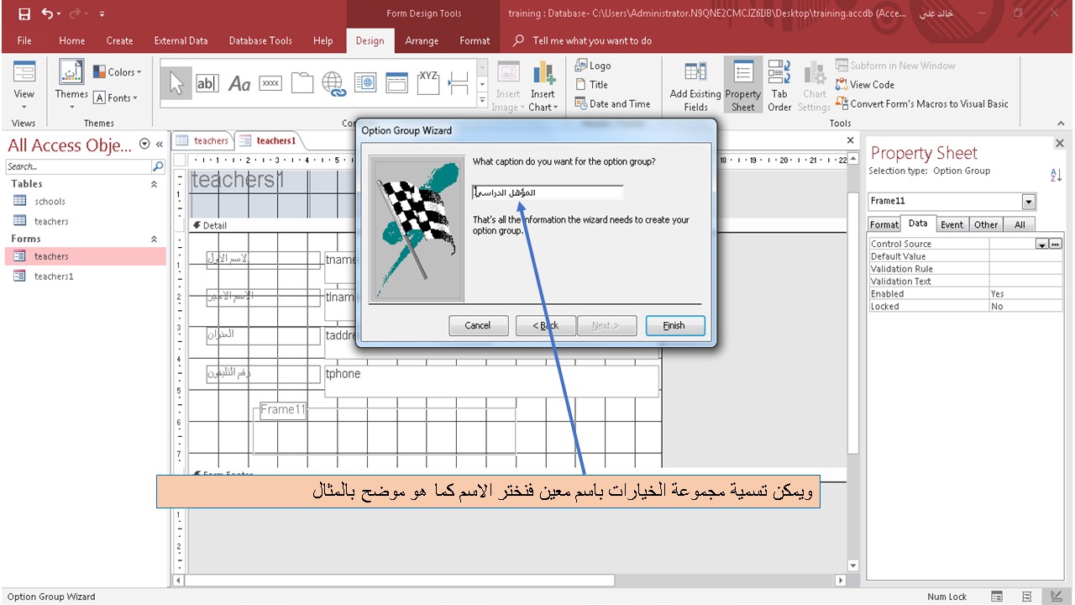Click the Save icon in quick access toolbar
Image resolution: width=1075 pixels, height=605 pixels.
click(x=24, y=13)
